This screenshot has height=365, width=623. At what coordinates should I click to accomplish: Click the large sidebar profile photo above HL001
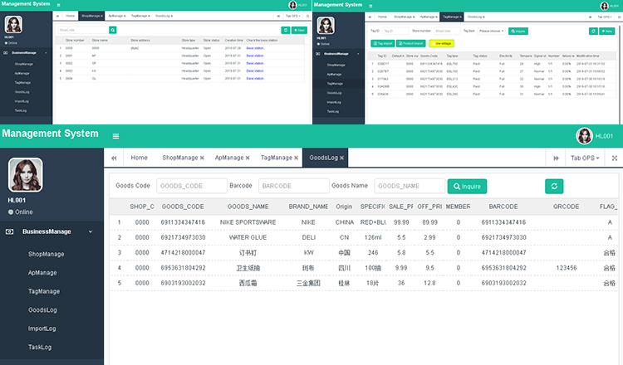[25, 175]
